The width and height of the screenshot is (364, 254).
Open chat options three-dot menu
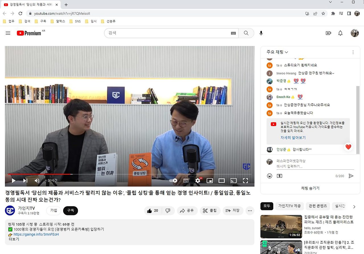[x=353, y=52]
